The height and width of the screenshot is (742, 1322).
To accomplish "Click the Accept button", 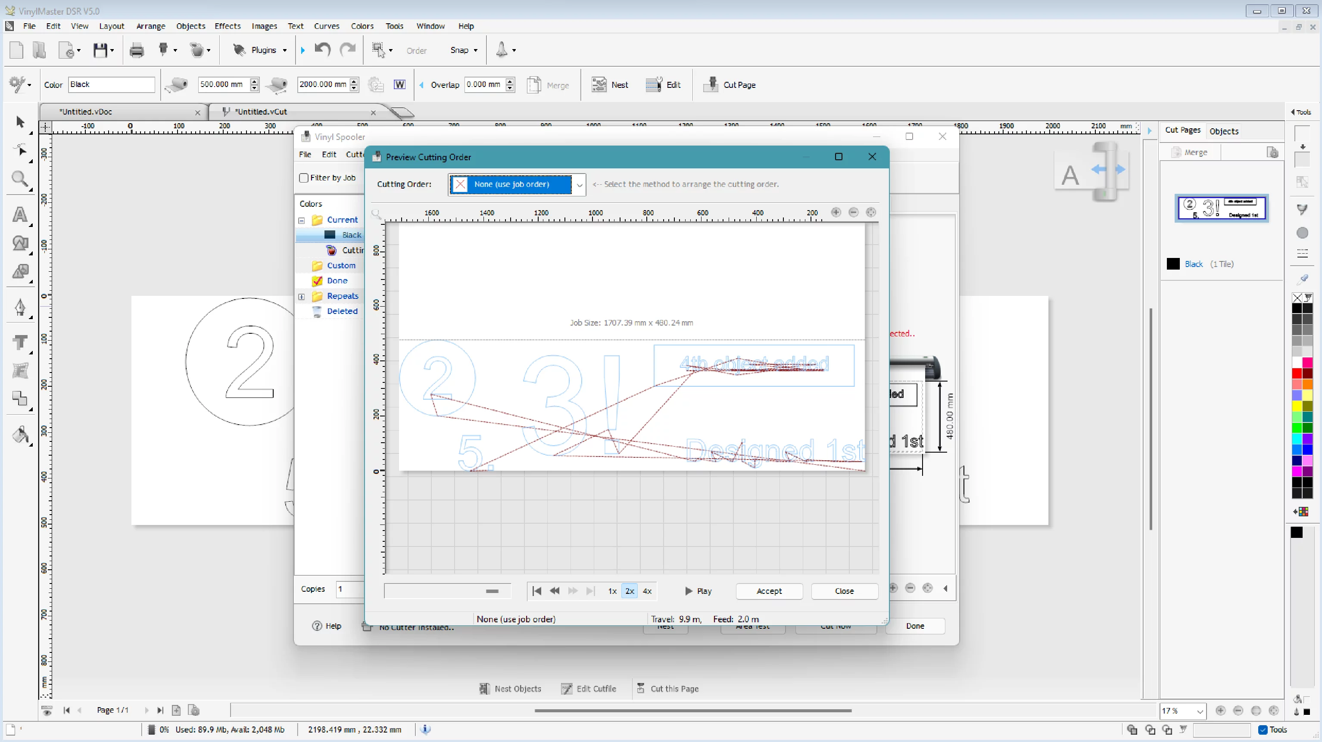I will pos(769,591).
